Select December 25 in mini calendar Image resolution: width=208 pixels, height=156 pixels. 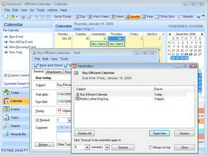[x=190, y=54]
